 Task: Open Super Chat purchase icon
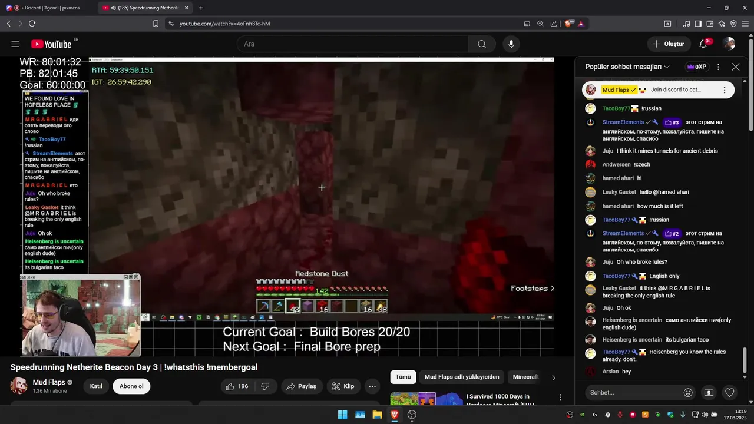pyautogui.click(x=709, y=393)
